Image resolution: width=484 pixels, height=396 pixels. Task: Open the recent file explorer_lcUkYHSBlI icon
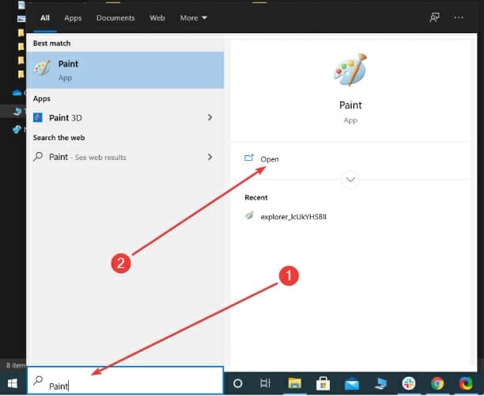249,215
